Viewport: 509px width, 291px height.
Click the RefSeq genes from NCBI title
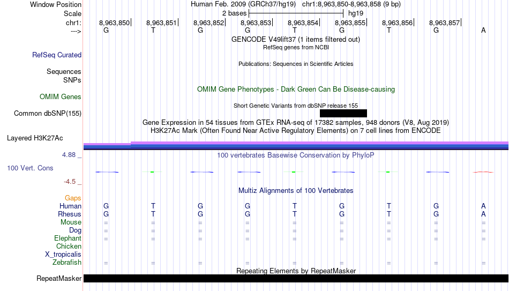pyautogui.click(x=296, y=47)
